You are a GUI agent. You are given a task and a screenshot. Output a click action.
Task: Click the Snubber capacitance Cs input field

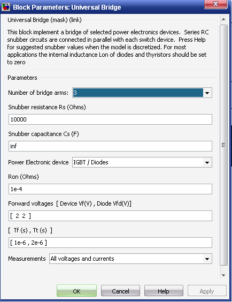110,146
